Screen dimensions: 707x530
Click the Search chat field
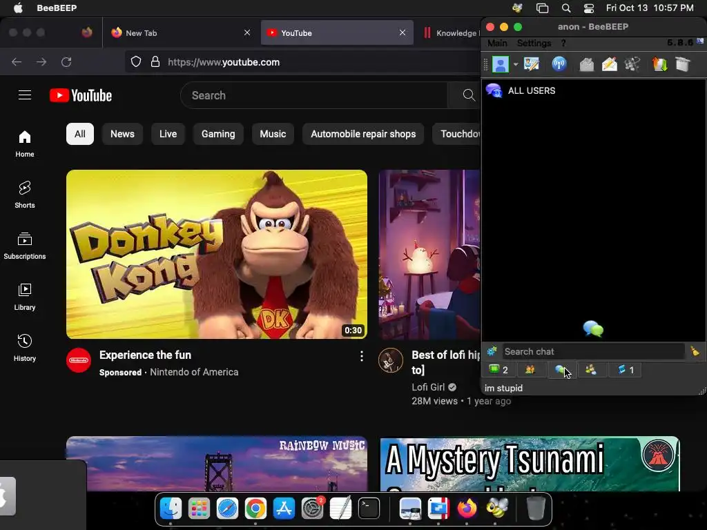[x=593, y=351]
